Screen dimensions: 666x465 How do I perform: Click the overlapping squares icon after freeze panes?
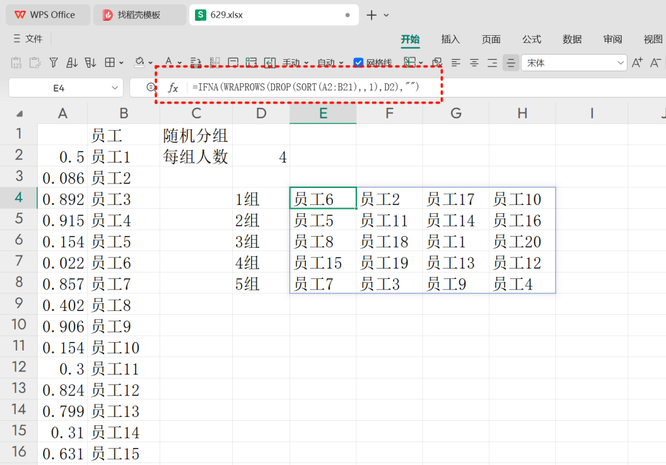point(436,63)
